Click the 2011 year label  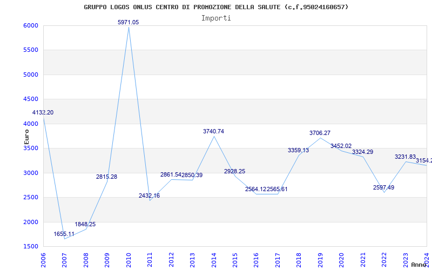(x=150, y=260)
